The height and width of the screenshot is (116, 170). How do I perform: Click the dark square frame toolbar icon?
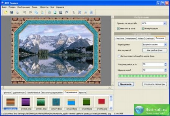coord(61,12)
